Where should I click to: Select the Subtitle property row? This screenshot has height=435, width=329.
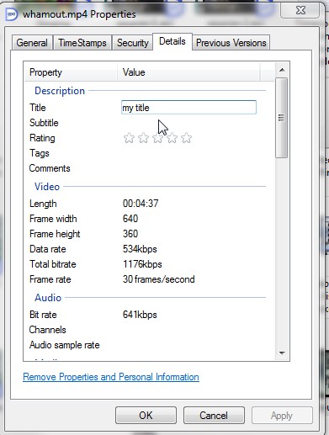(x=145, y=123)
